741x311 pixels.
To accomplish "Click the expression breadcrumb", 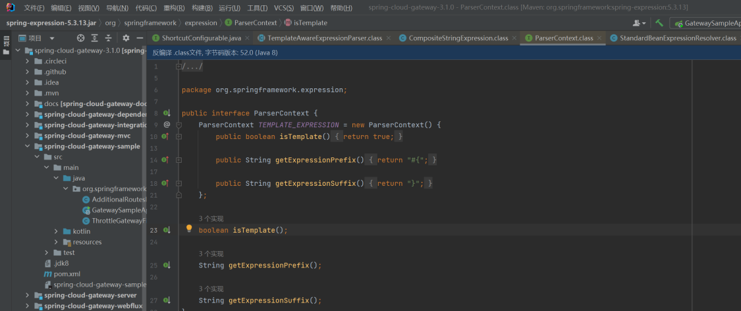I will [201, 22].
